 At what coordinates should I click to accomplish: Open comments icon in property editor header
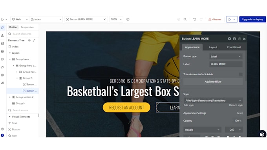240,39
